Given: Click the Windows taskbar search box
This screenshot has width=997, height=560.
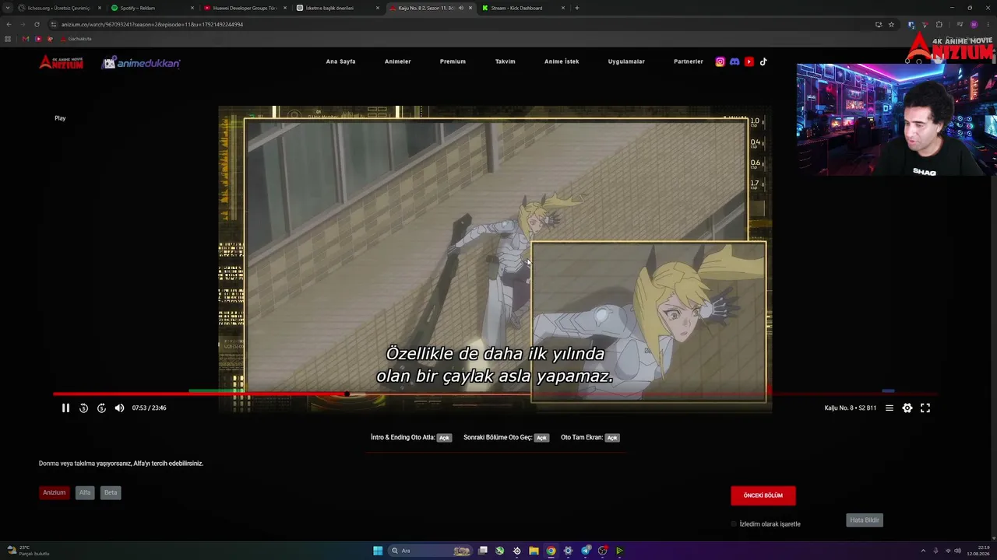Looking at the screenshot, I should [x=431, y=551].
